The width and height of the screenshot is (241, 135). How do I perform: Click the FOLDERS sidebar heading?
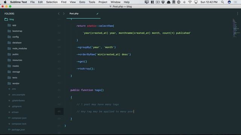pyautogui.click(x=9, y=13)
